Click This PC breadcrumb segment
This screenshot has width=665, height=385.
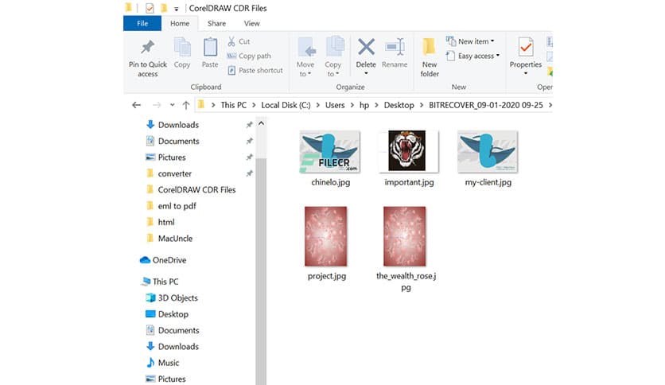233,105
